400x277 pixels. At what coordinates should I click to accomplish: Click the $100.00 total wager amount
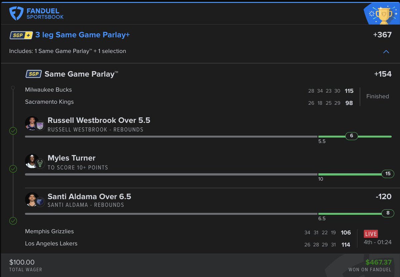(x=22, y=262)
